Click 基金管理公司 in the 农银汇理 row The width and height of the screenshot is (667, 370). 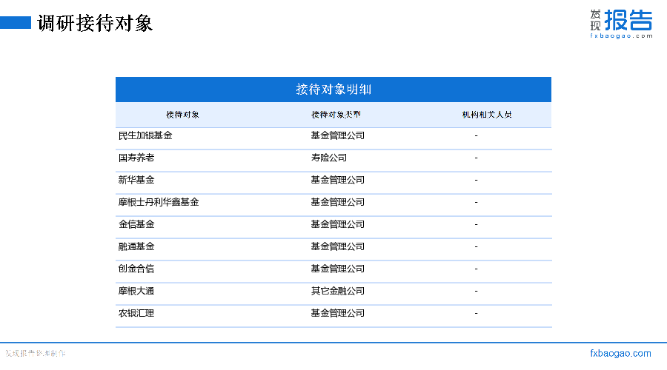pos(338,313)
